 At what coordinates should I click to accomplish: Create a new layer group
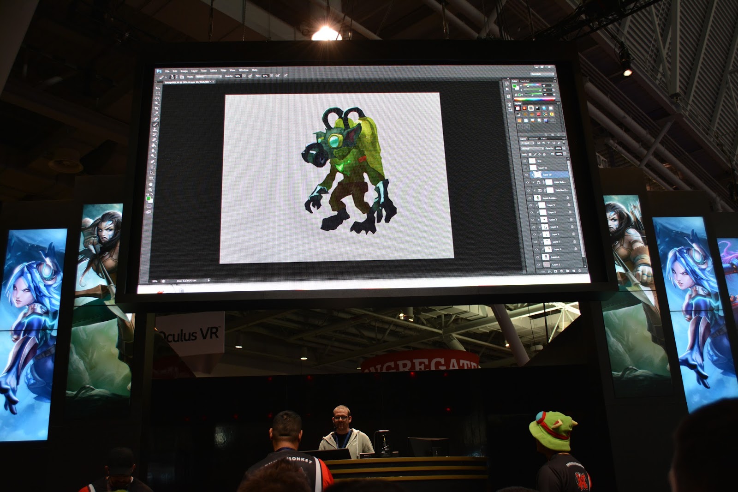567,271
